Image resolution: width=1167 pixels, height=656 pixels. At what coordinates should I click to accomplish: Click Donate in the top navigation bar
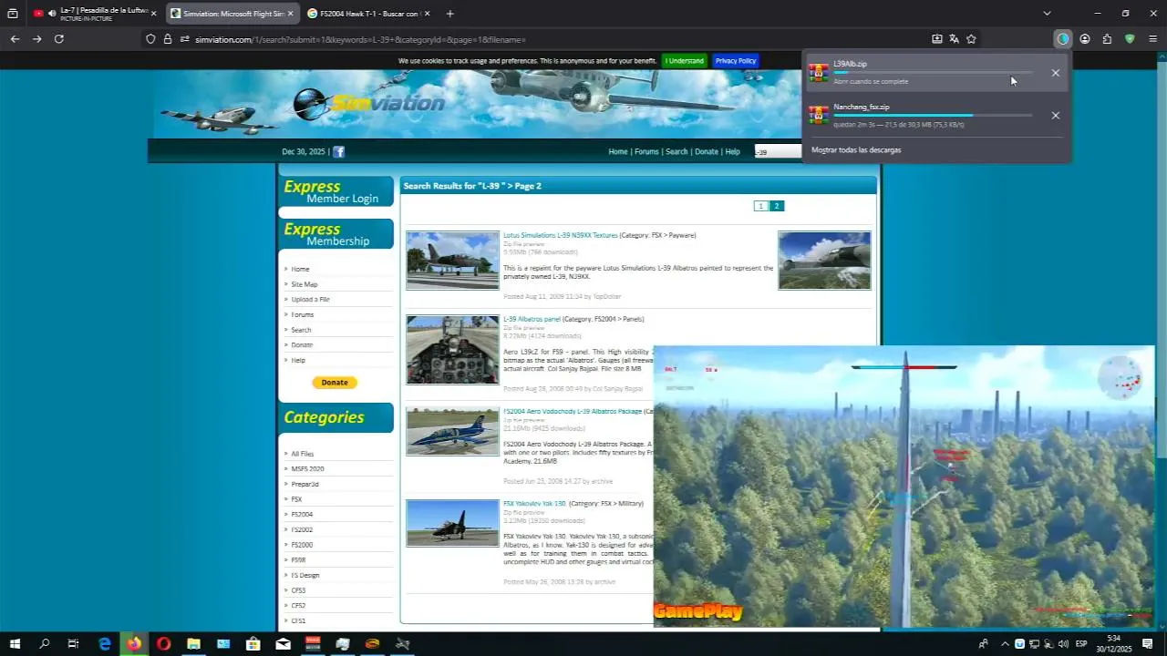(707, 152)
